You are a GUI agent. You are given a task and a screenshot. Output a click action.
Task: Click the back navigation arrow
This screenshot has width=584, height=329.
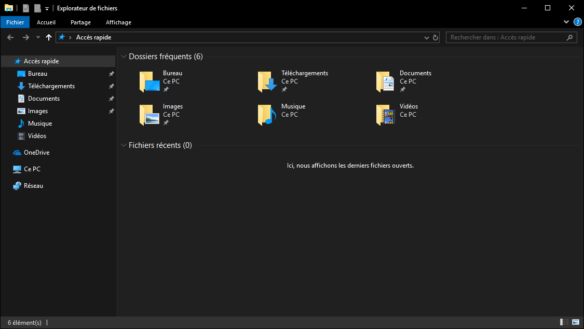point(10,37)
